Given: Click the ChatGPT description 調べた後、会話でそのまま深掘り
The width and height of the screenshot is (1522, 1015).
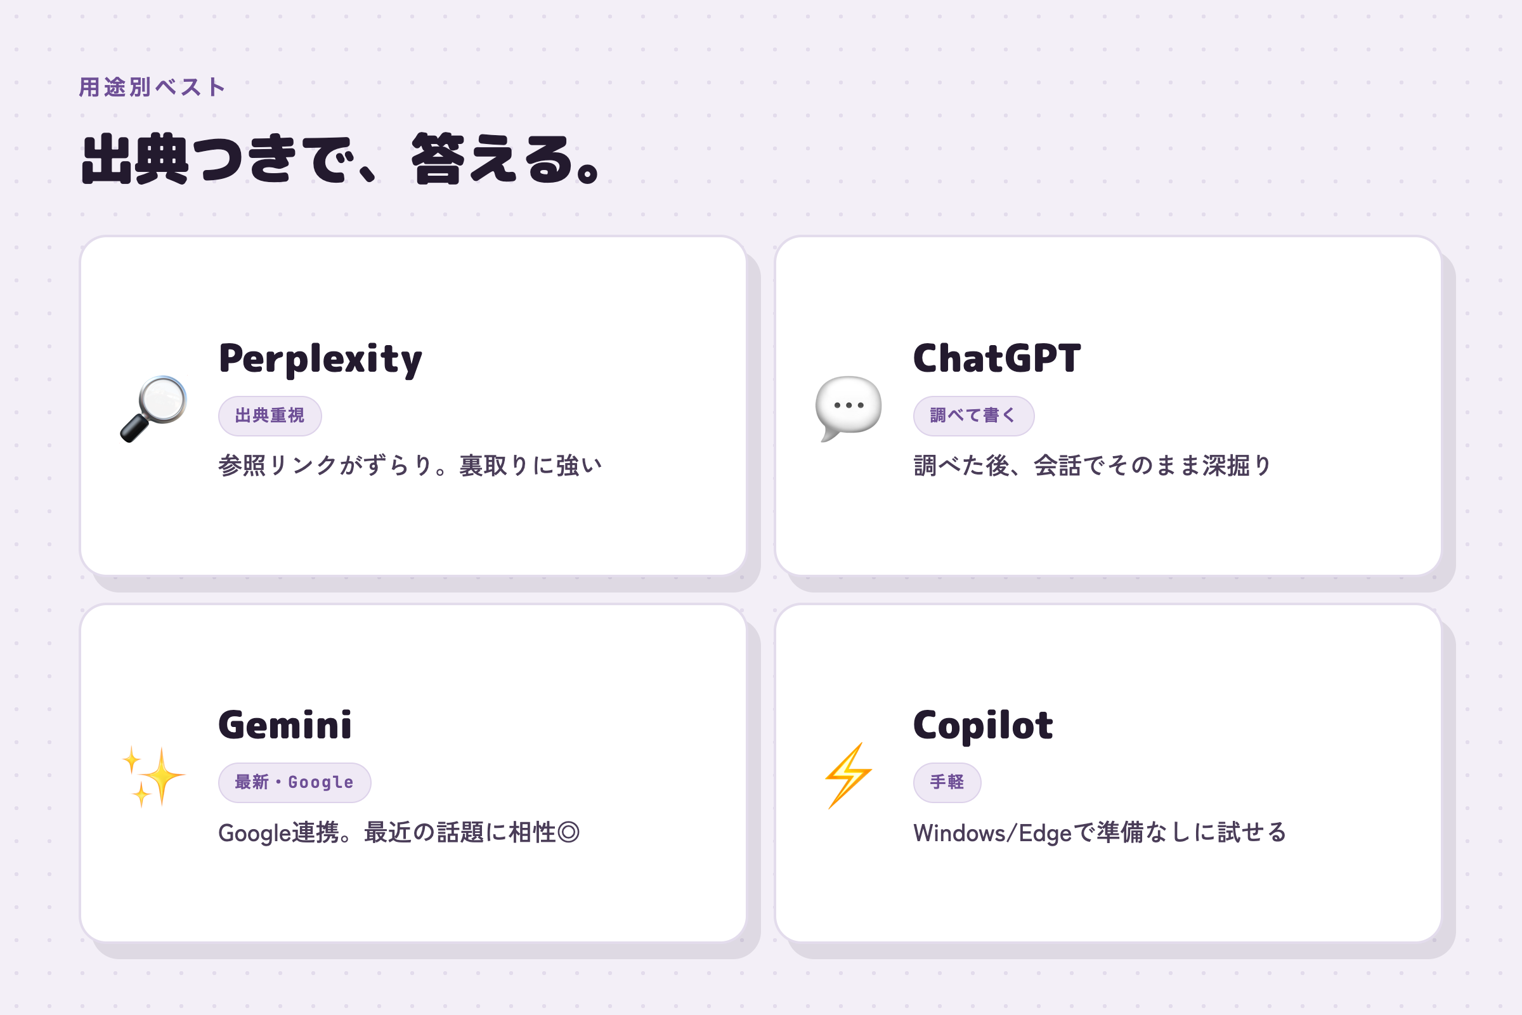Looking at the screenshot, I should [1093, 466].
